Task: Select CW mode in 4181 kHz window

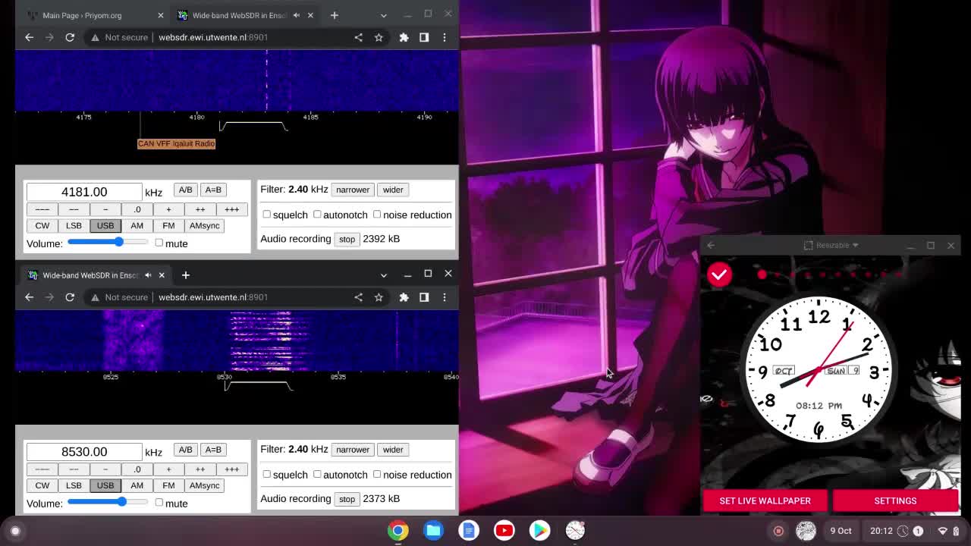Action: click(x=42, y=225)
